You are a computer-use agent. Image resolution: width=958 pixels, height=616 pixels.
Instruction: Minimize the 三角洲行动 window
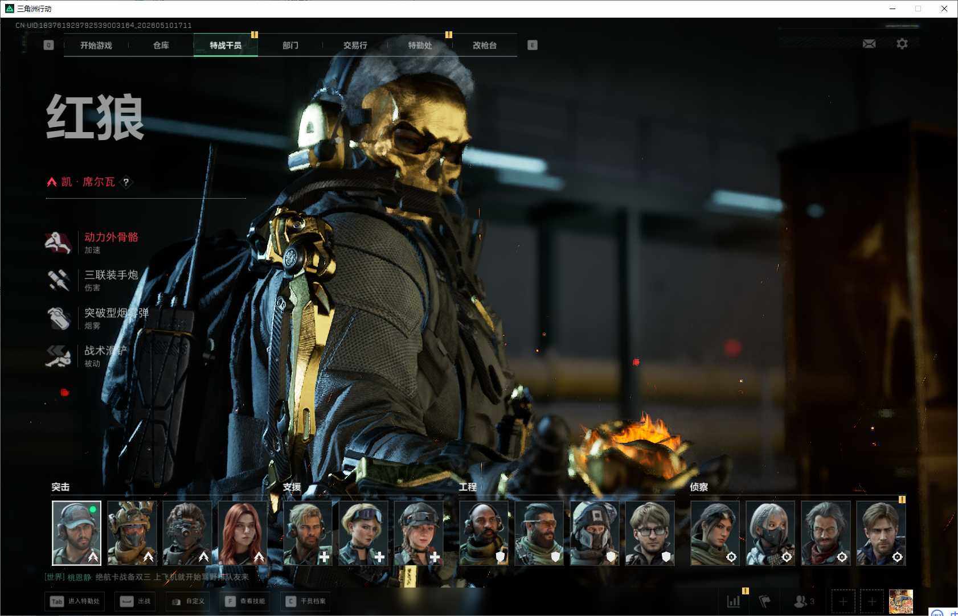tap(893, 9)
